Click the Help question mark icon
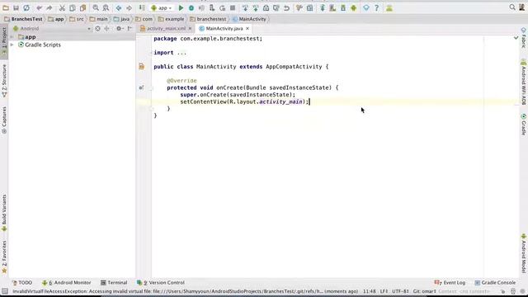This screenshot has height=297, width=528. pyautogui.click(x=376, y=7)
